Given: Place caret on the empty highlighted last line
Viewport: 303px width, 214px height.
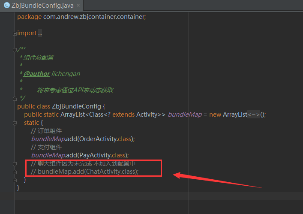Looking at the screenshot, I should 159,196.
